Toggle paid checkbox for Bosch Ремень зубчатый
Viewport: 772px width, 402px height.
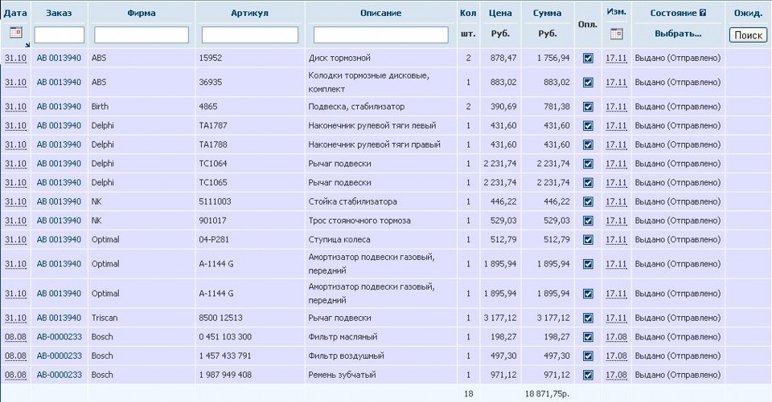(588, 376)
